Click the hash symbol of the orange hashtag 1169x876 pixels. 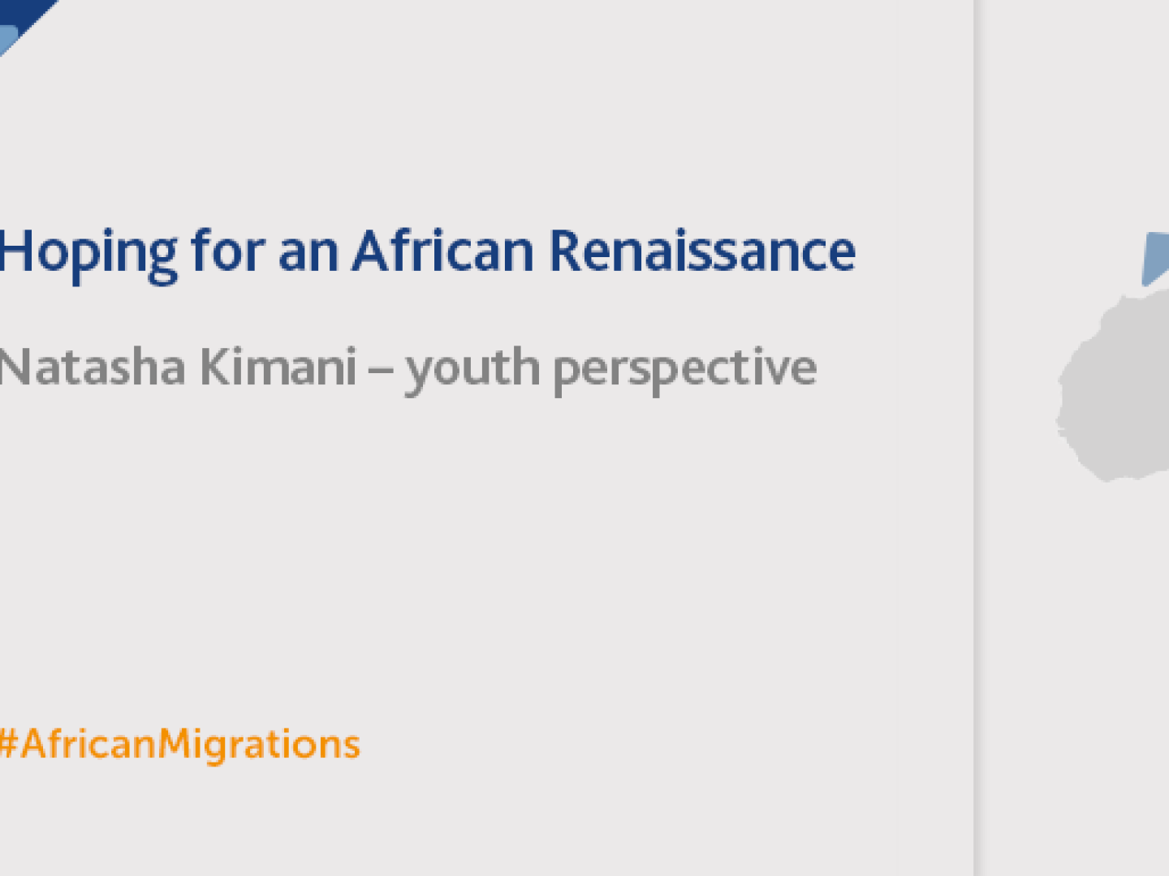[9, 743]
